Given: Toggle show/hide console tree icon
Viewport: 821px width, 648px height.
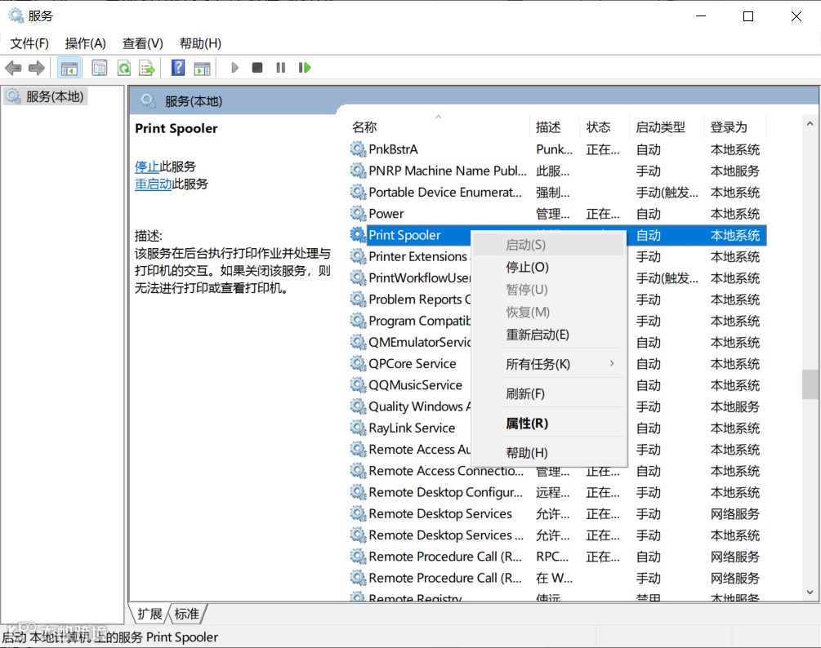Looking at the screenshot, I should click(69, 68).
